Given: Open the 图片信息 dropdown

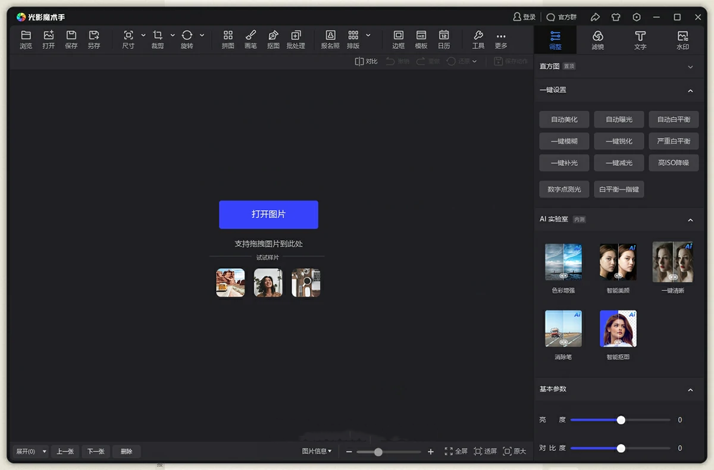Looking at the screenshot, I should click(x=317, y=452).
